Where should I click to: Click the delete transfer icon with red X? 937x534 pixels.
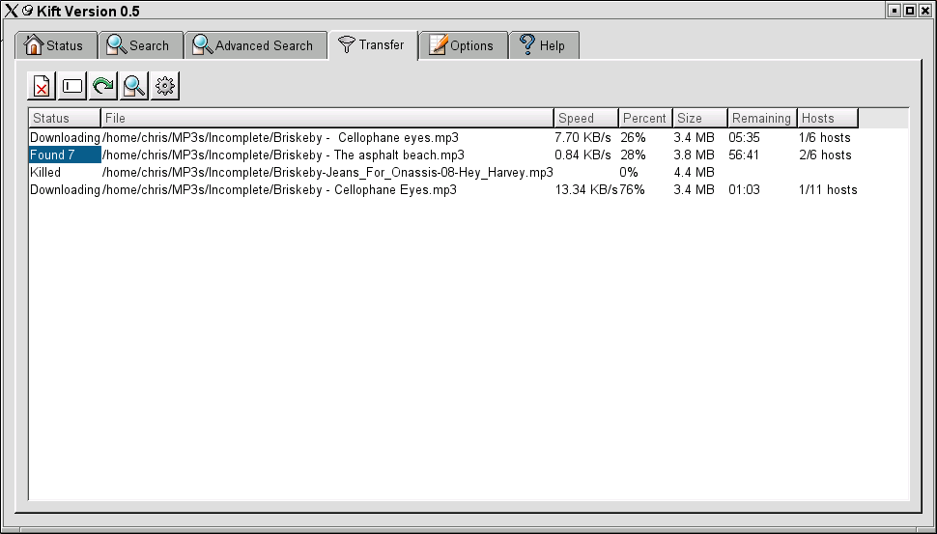[x=42, y=86]
